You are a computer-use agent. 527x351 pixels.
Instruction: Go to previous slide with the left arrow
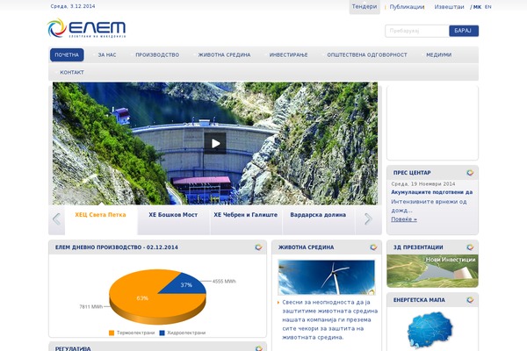(56, 219)
